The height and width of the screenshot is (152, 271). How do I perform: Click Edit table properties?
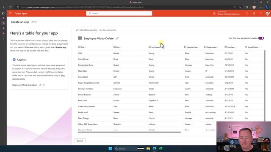click(x=86, y=30)
